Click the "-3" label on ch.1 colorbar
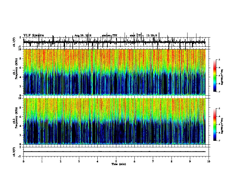Viewport: 235px width, 181px height. click(219, 60)
